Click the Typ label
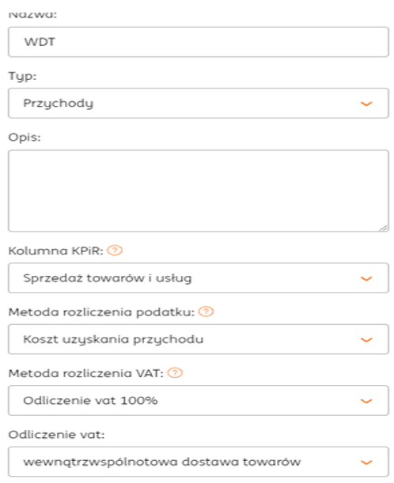Screen dimensions: 394x483 click(22, 76)
